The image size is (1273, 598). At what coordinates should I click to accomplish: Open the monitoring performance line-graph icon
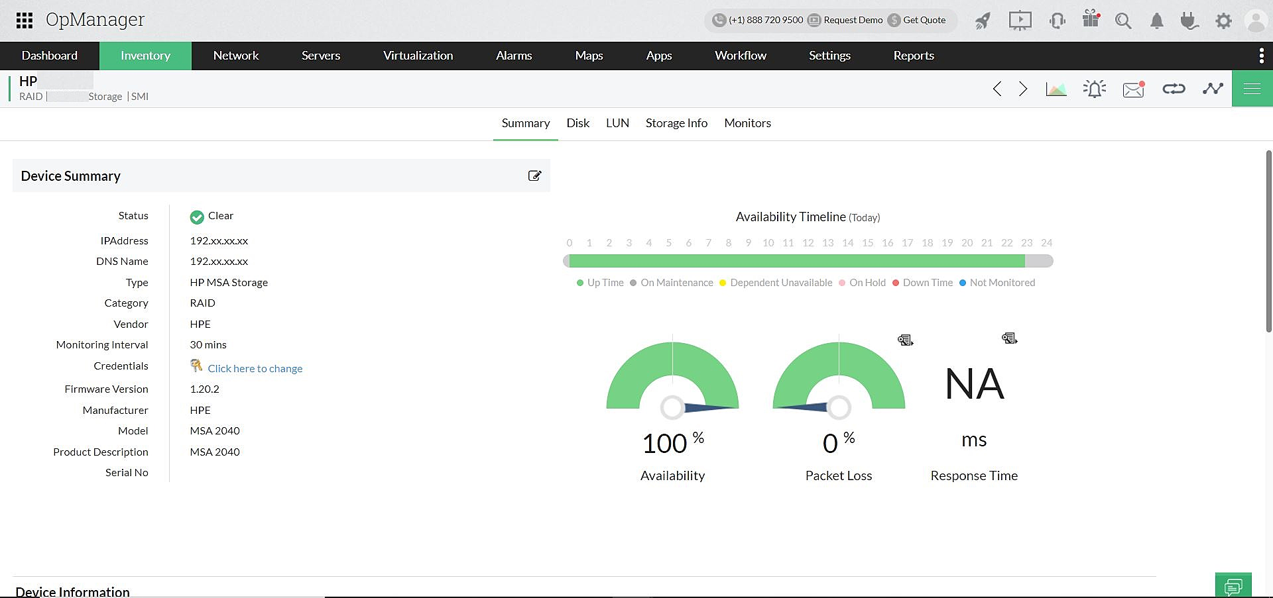click(1213, 88)
